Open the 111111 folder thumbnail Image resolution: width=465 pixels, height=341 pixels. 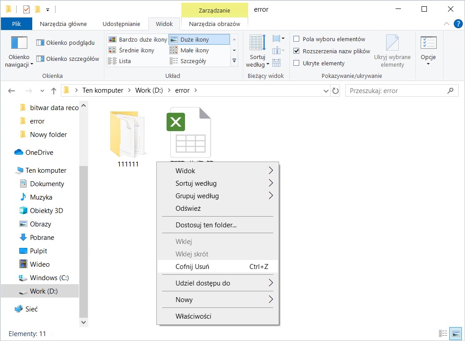tap(128, 134)
